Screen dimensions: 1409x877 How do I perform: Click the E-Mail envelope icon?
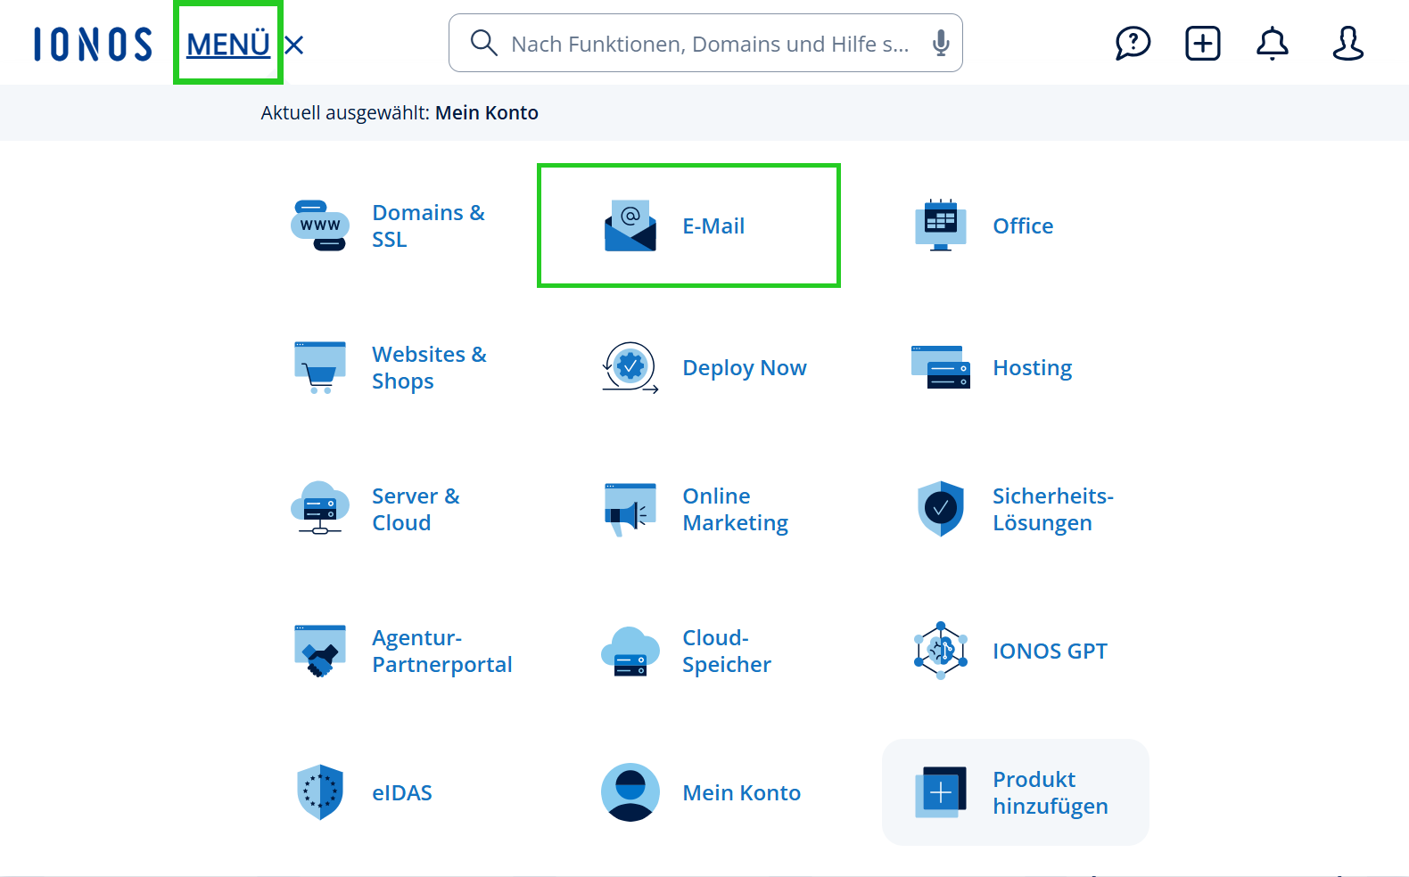630,225
